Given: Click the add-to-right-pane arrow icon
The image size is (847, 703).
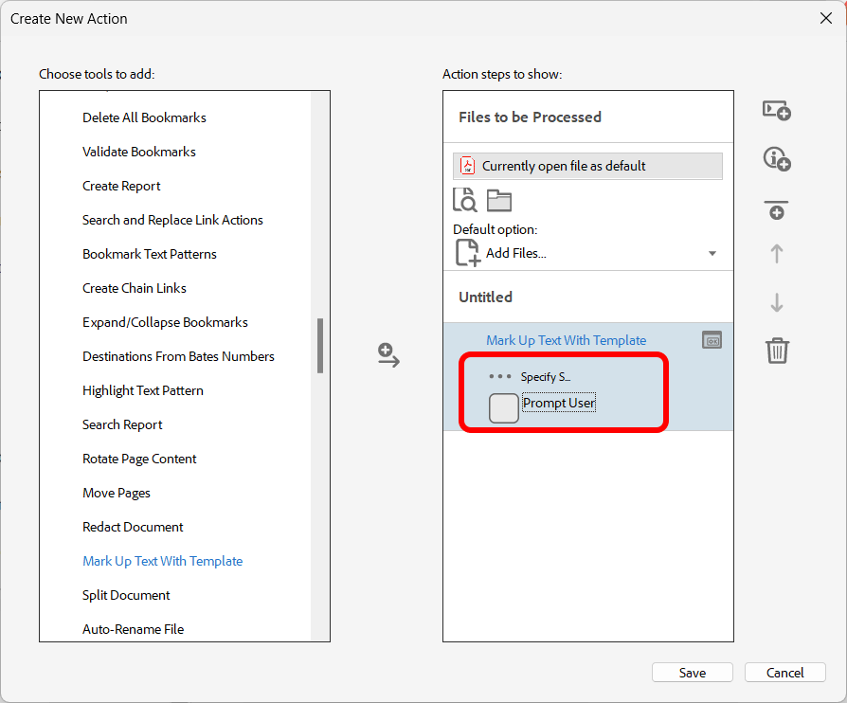Looking at the screenshot, I should click(x=388, y=355).
